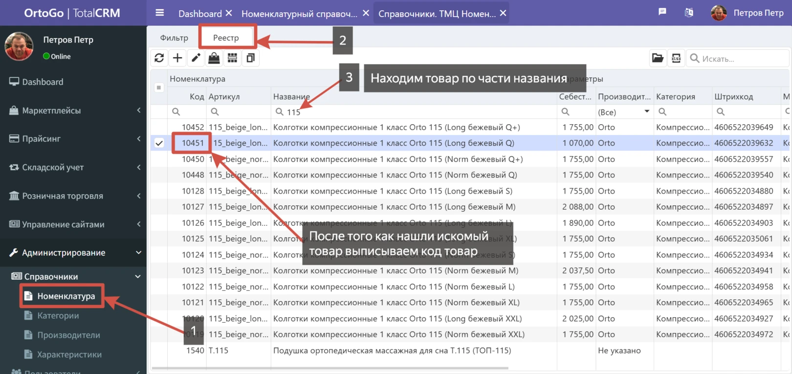The image size is (792, 374).
Task: Open the Петров Петр user menu in the header
Action: tap(748, 13)
